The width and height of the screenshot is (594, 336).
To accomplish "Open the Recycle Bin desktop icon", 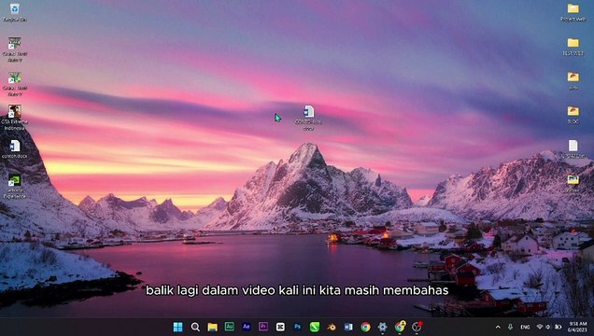I will point(14,12).
